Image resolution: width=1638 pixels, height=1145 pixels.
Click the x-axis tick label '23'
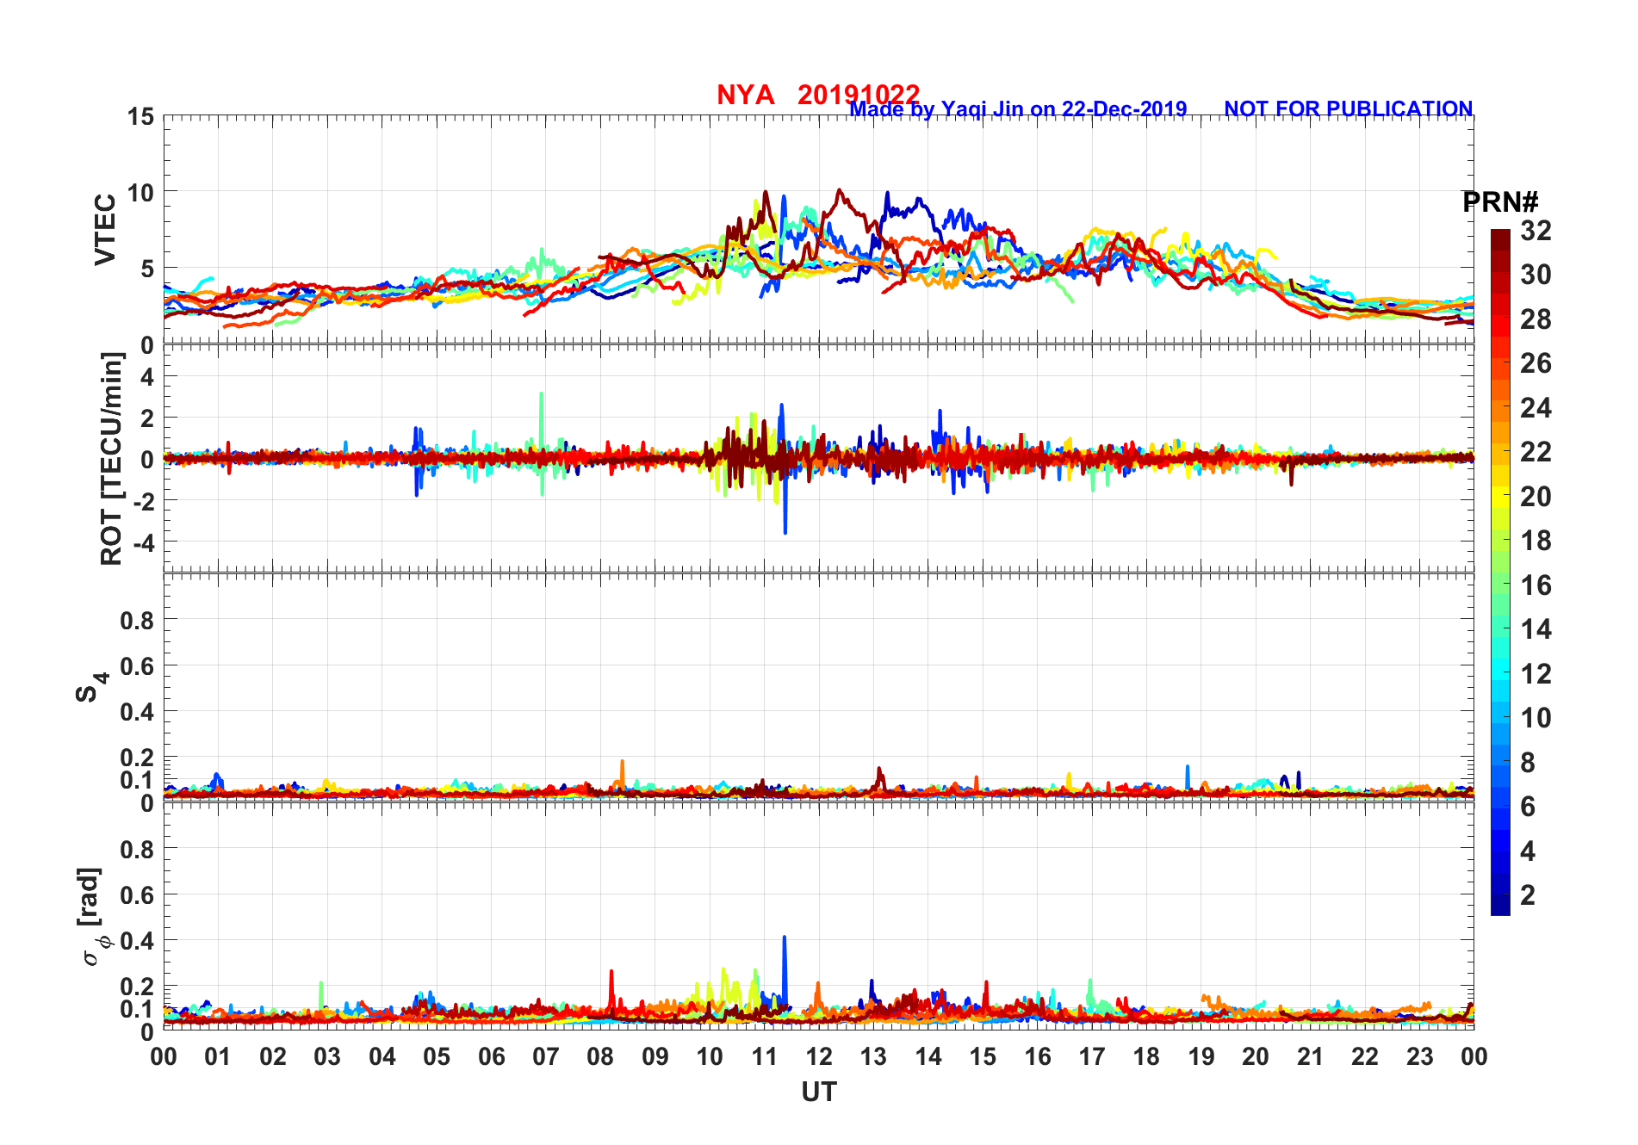(x=1419, y=1056)
